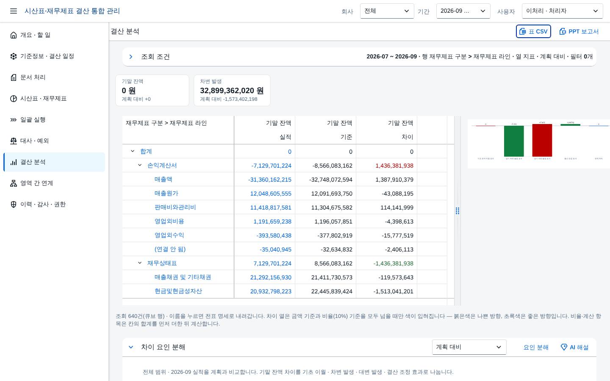This screenshot has width=610, height=381.
Task: Click the green difference -1,436,381,938
Action: tap(394, 263)
